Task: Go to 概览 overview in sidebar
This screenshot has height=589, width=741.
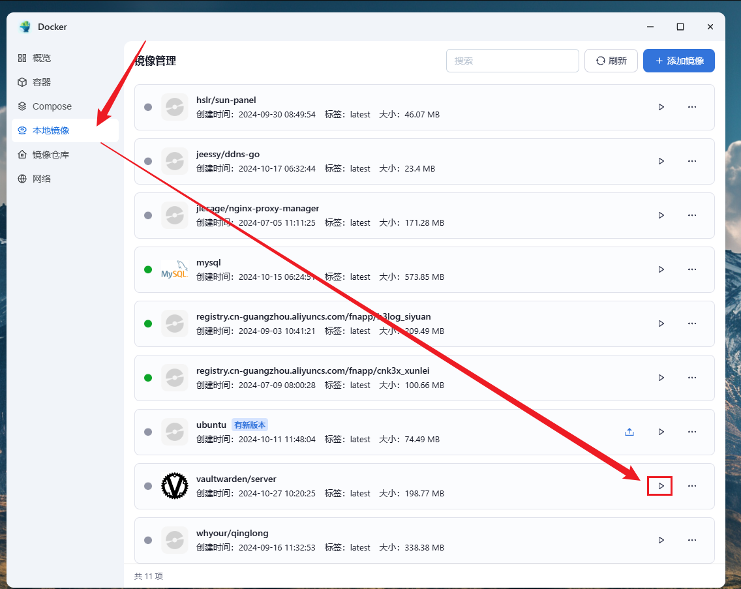Action: [x=42, y=58]
